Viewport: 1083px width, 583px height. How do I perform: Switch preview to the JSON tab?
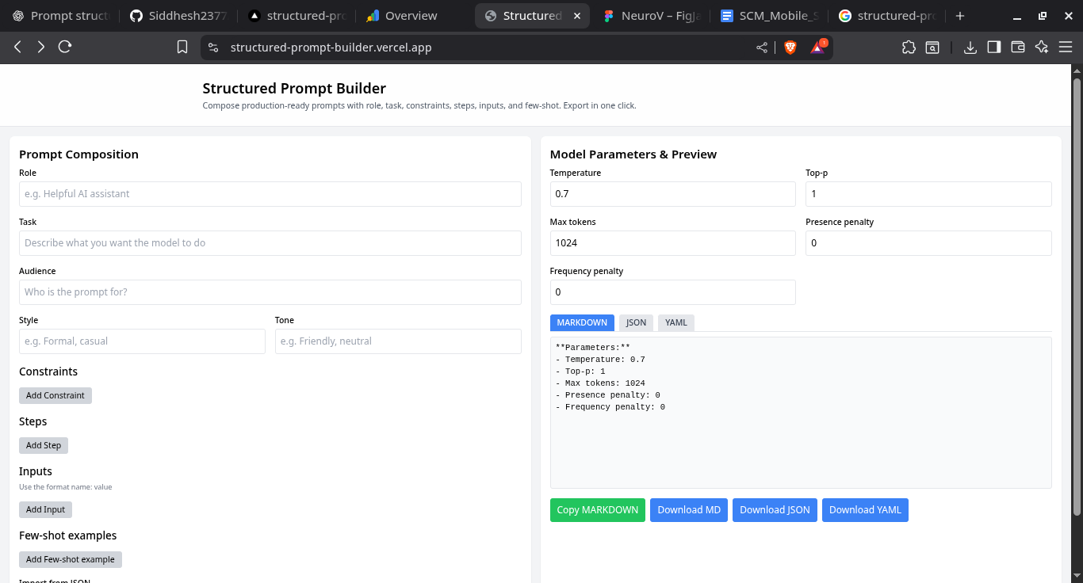(x=636, y=322)
